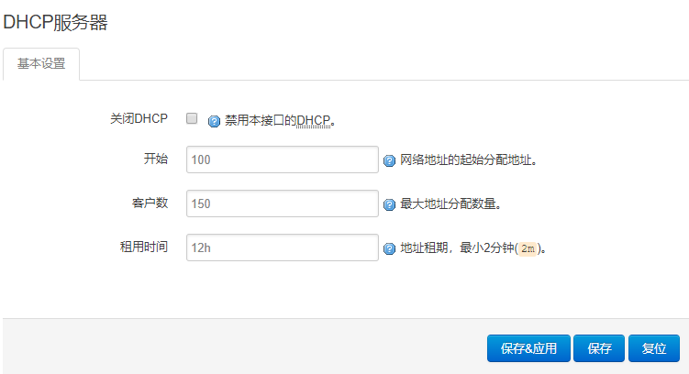
Task: Click the 保存&应用 button
Action: pyautogui.click(x=528, y=348)
